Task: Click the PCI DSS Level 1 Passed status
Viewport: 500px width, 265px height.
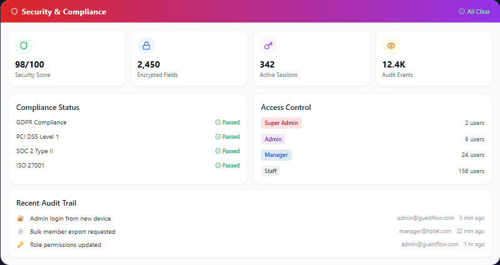Action: (x=227, y=137)
